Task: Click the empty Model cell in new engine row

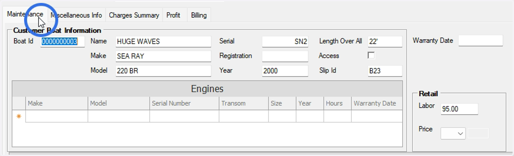Action: tap(119, 116)
